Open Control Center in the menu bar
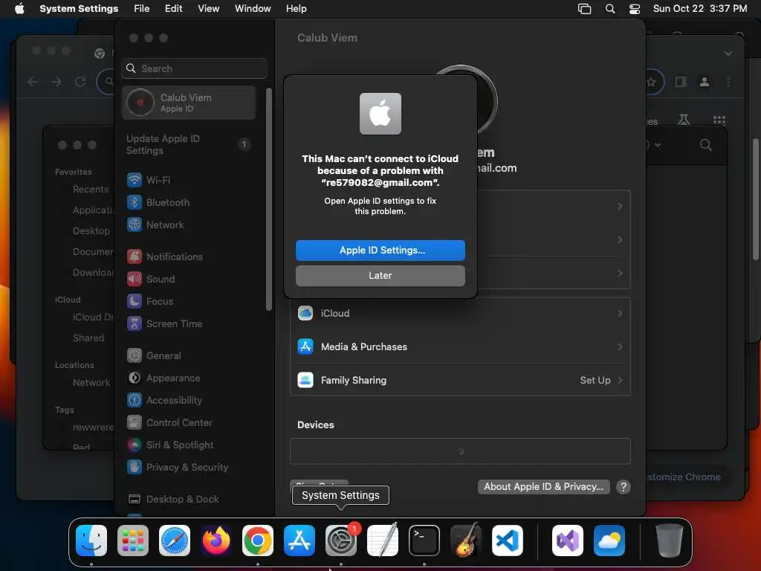Image resolution: width=761 pixels, height=571 pixels. pos(635,8)
